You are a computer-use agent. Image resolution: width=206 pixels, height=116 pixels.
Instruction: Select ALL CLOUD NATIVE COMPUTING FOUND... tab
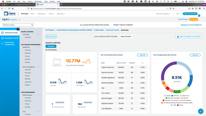coord(95,25)
